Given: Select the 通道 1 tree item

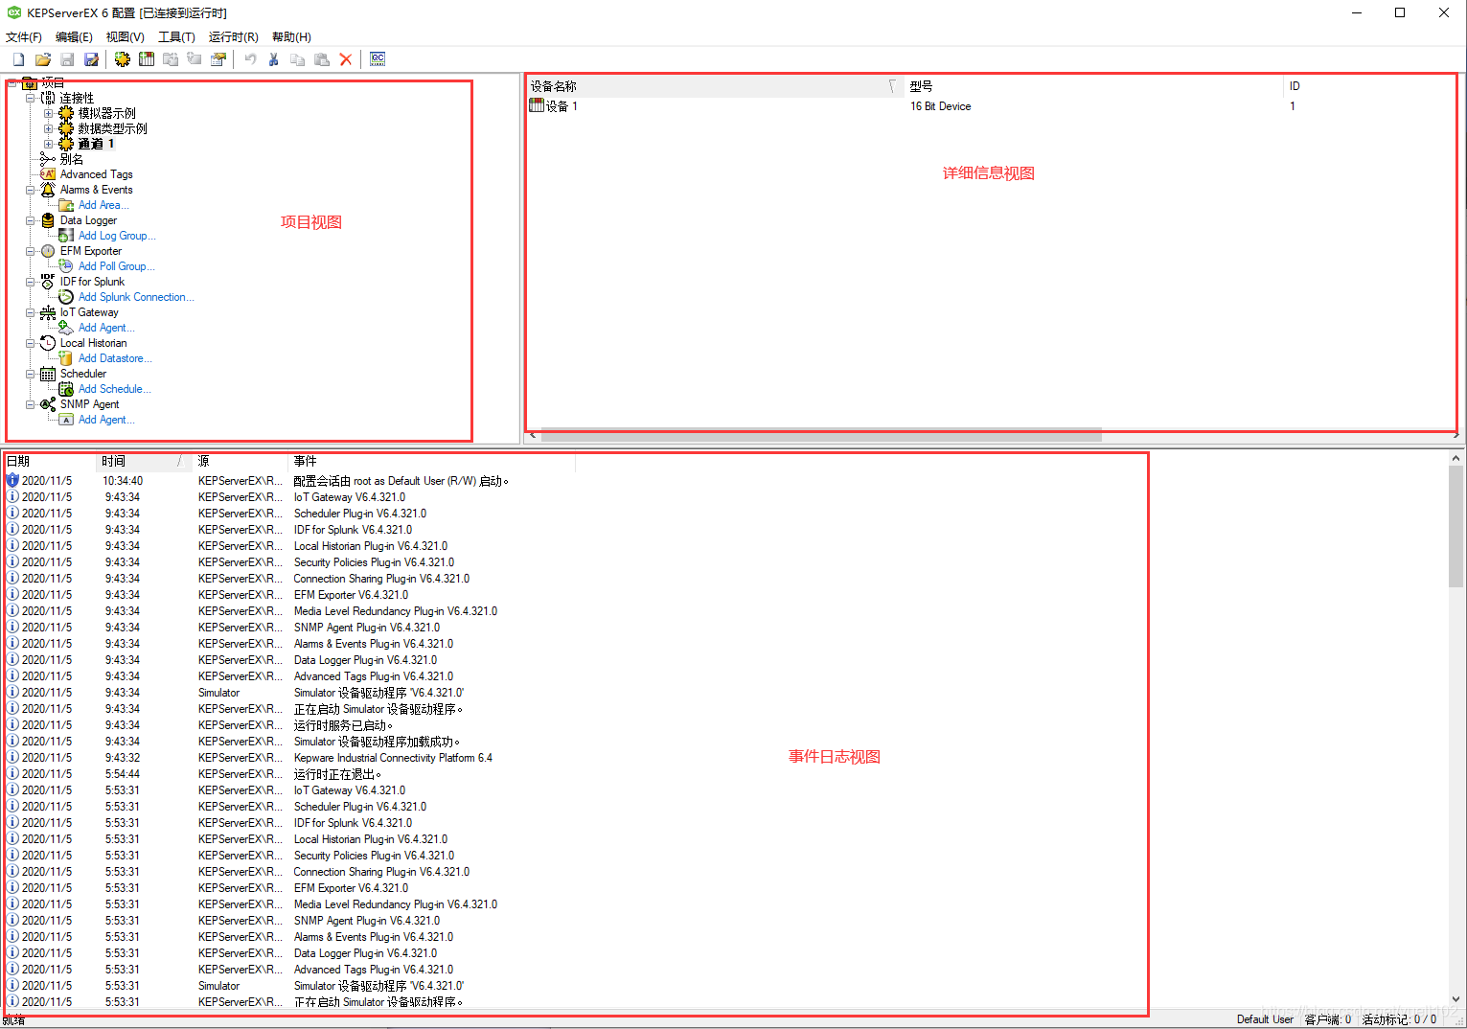Looking at the screenshot, I should [96, 144].
